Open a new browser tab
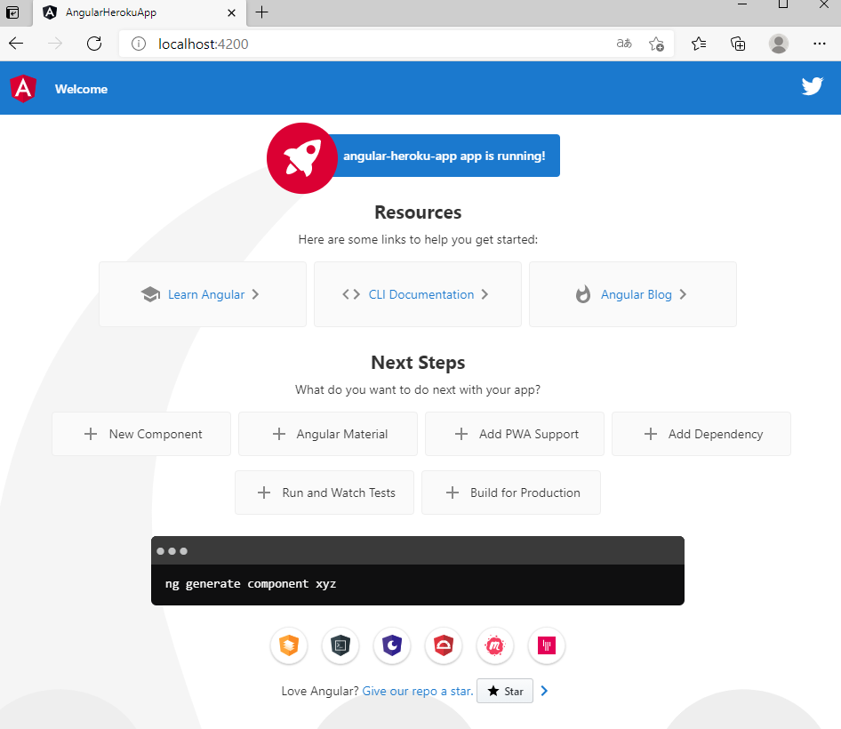 pyautogui.click(x=261, y=12)
